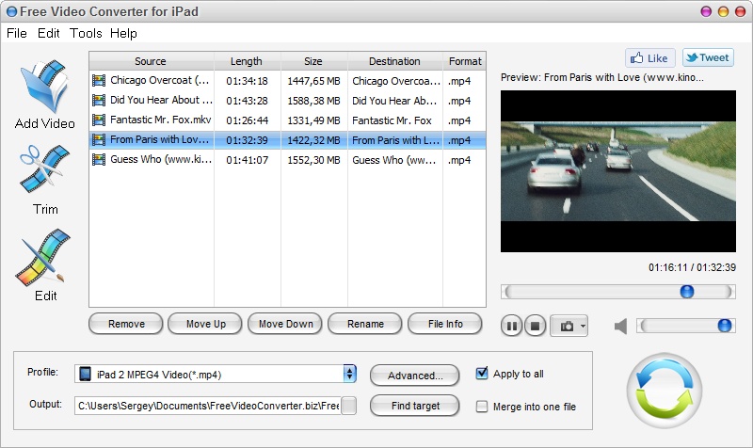The width and height of the screenshot is (753, 448).
Task: Click the Rename button
Action: tap(365, 324)
